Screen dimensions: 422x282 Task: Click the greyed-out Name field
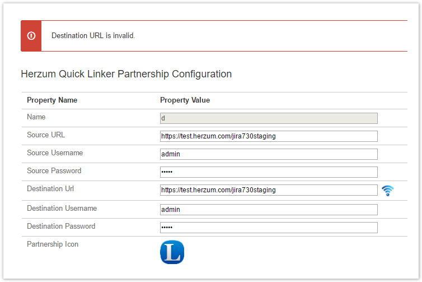(269, 118)
